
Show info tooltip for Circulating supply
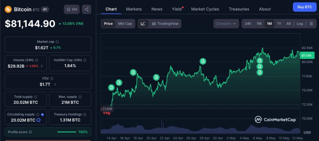[38, 114]
